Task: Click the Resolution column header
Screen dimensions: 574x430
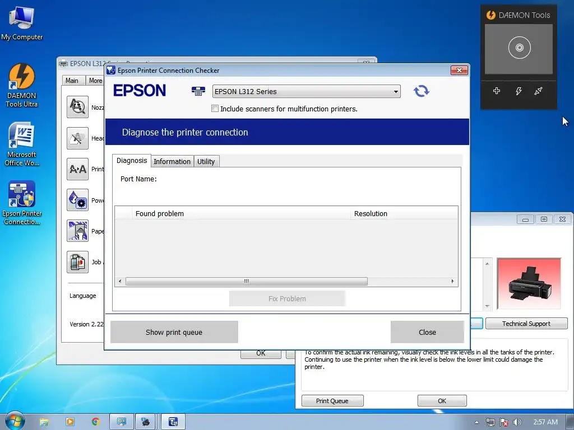Action: 404,213
